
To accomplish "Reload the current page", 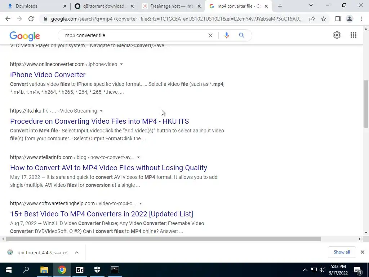I will tap(31, 19).
